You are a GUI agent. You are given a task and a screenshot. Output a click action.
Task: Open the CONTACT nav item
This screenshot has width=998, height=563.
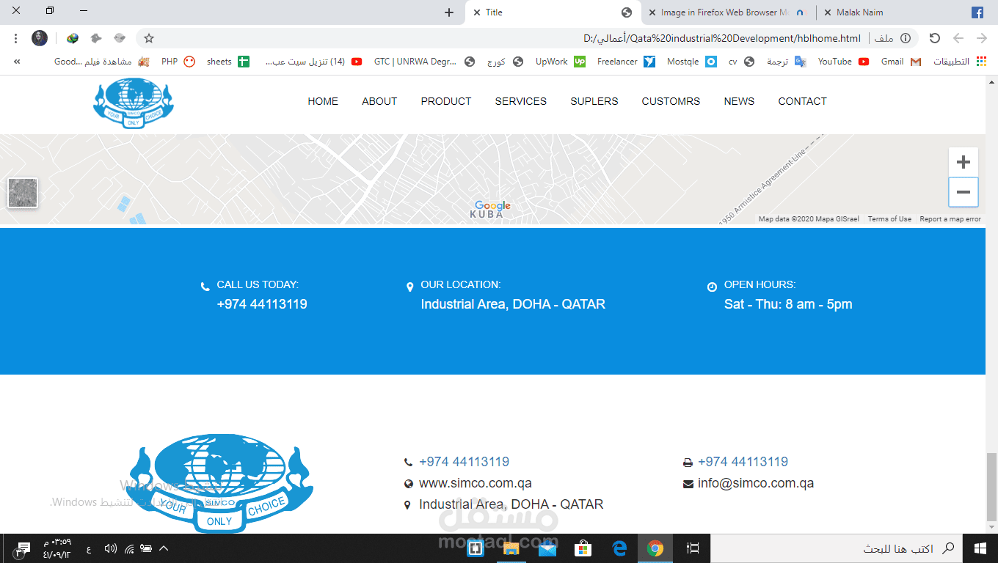point(802,101)
